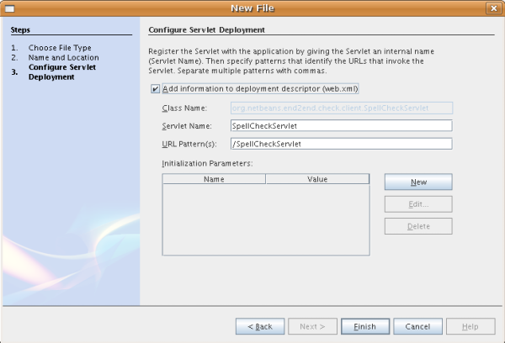Screen dimensions: 505x343
Task: Close the New File dialog window
Action: click(x=493, y=8)
